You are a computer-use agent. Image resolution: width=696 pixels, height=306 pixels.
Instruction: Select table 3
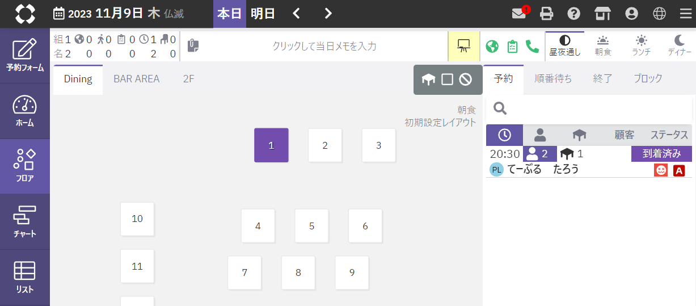point(379,145)
